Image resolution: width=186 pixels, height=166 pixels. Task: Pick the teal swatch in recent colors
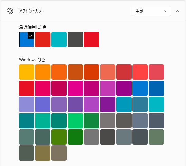click(x=59, y=40)
